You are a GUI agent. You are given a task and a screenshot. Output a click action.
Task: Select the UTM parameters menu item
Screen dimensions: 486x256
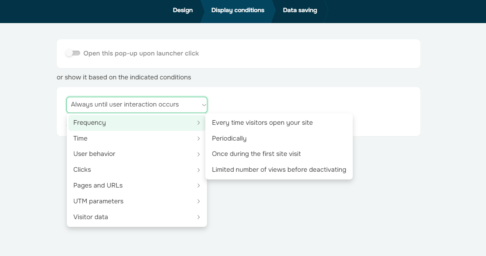click(98, 201)
